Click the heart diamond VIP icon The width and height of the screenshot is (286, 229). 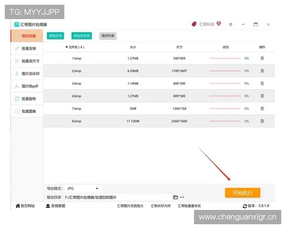(219, 24)
